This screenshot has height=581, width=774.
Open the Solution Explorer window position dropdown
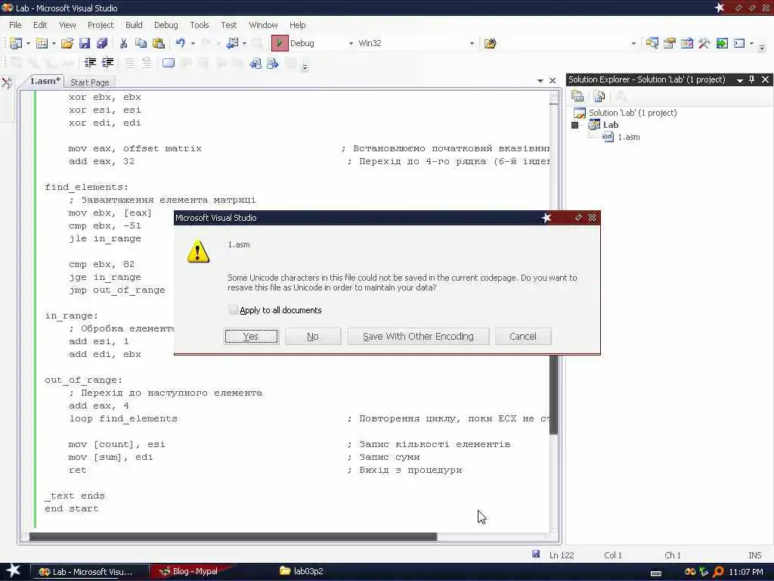pyautogui.click(x=739, y=80)
